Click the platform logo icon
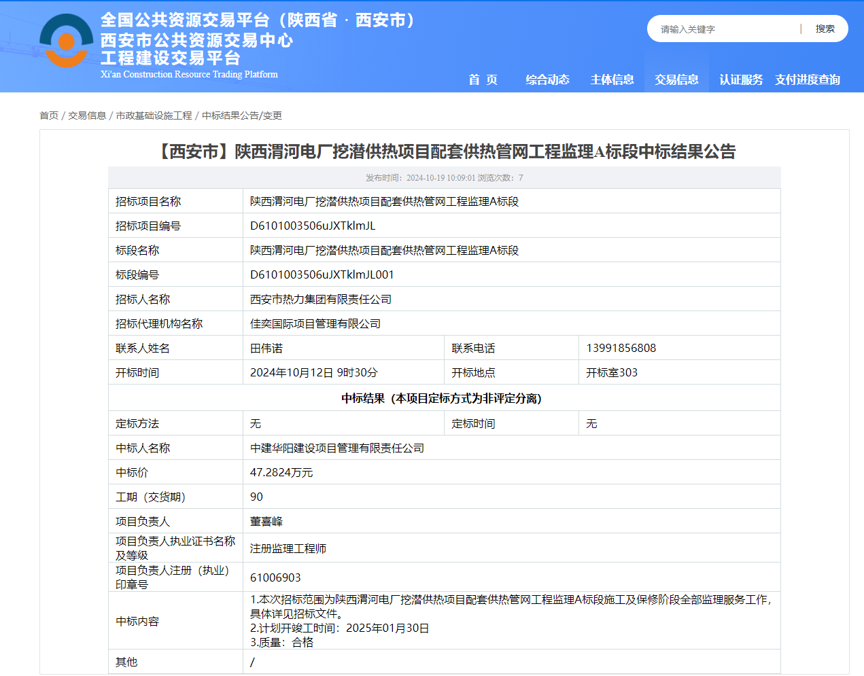Image resolution: width=864 pixels, height=676 pixels. [x=66, y=41]
